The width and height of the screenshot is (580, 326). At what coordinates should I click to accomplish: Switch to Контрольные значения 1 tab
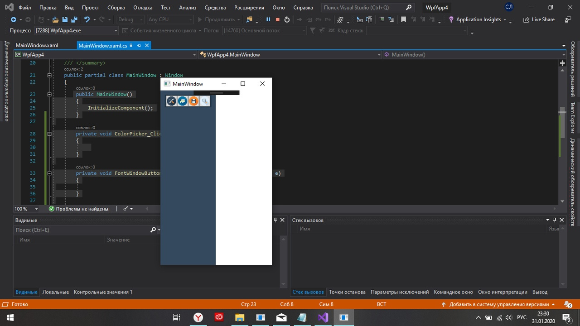pyautogui.click(x=103, y=292)
